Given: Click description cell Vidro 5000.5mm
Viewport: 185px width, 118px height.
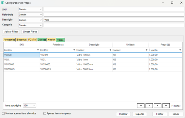Looking at the screenshot, I should pos(94,69).
